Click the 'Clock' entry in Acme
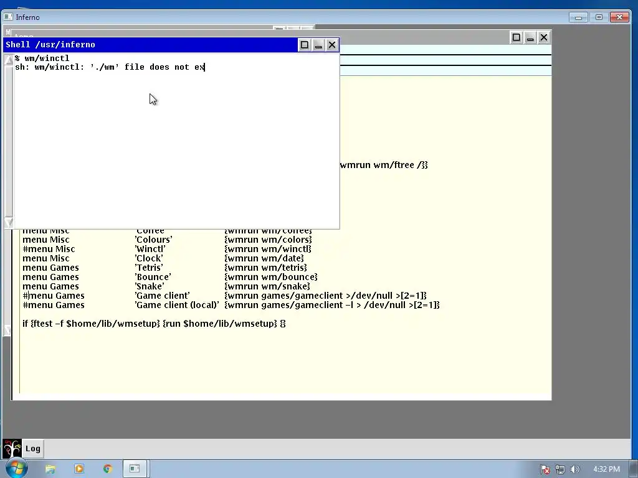 [149, 258]
